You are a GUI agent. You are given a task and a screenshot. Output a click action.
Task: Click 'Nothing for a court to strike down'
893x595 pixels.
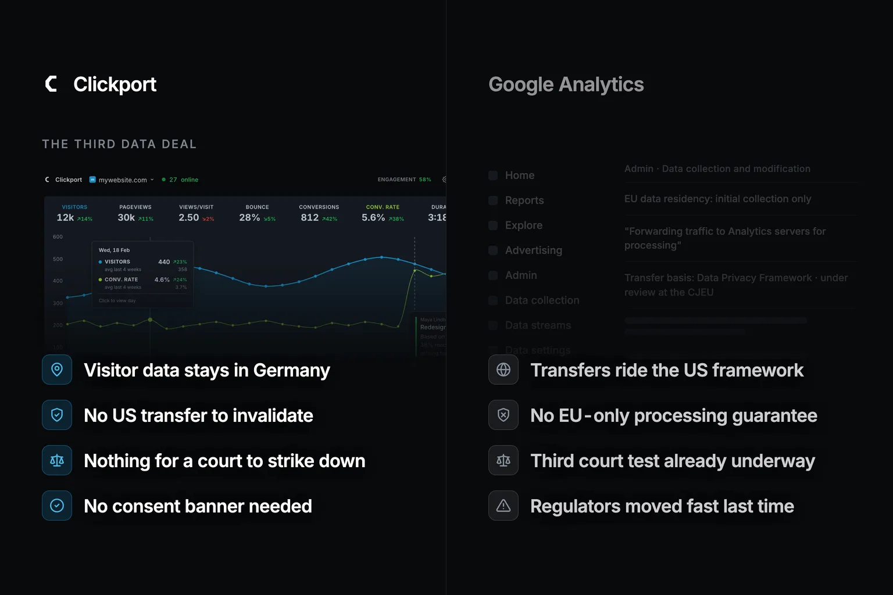point(224,461)
